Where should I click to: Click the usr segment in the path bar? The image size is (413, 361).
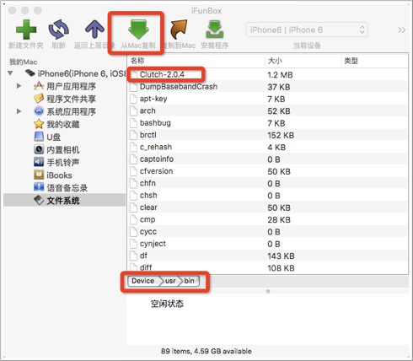[170, 281]
